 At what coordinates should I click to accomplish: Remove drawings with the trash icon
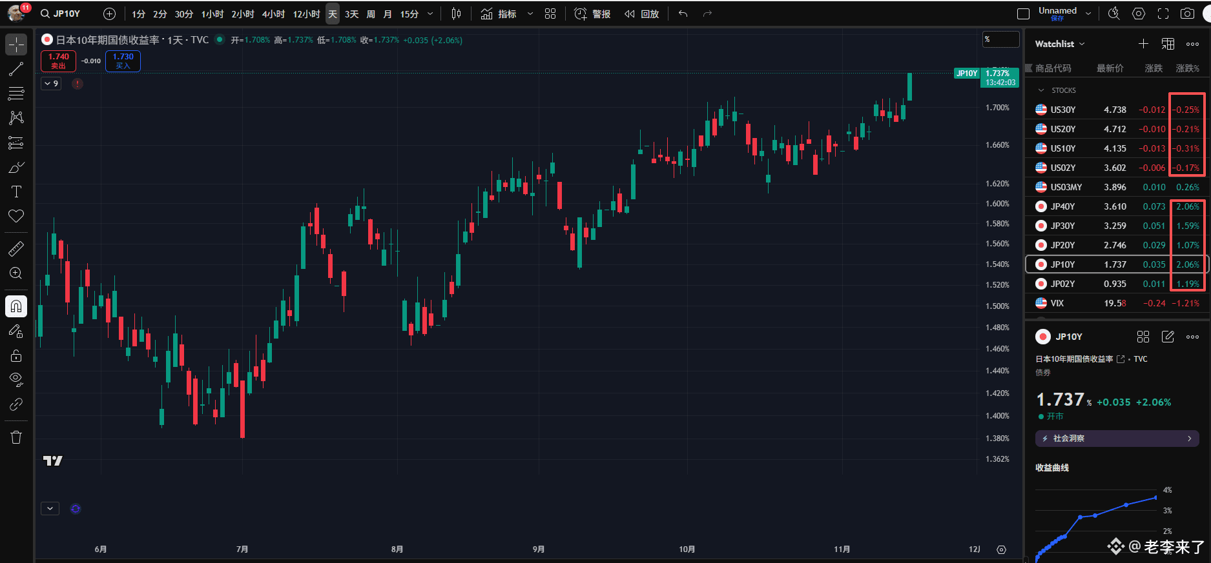(x=16, y=437)
